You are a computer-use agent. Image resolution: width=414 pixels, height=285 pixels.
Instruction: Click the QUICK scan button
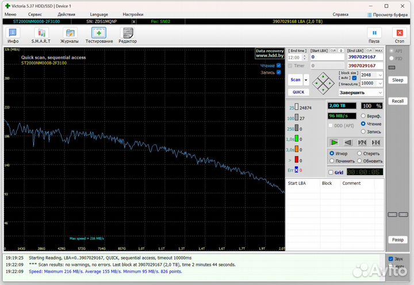(x=298, y=92)
